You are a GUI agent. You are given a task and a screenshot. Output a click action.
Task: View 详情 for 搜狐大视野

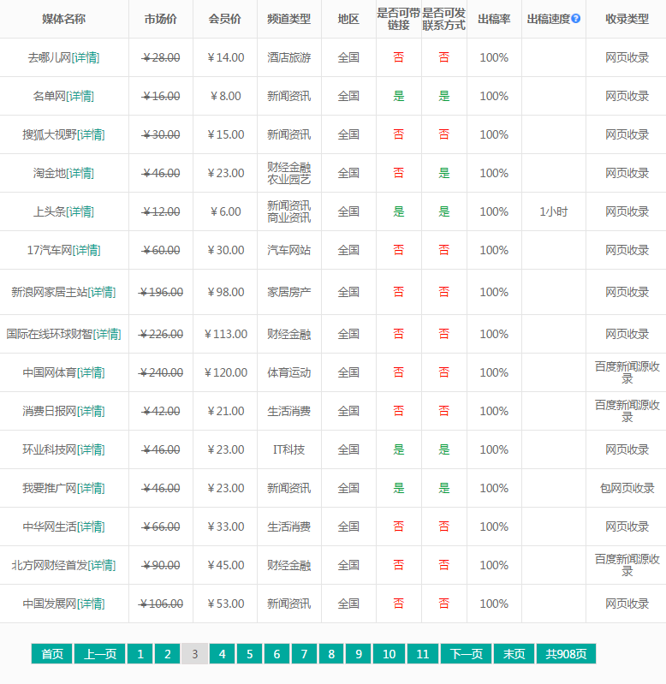point(92,134)
